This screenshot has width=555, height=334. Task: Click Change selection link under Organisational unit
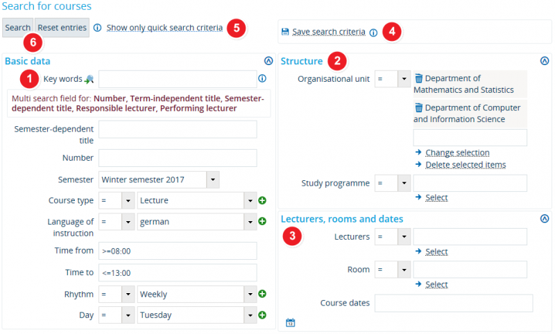[457, 152]
